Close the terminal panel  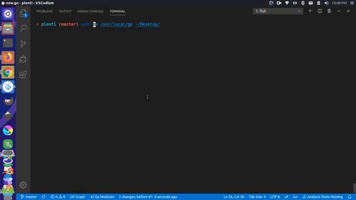point(348,11)
